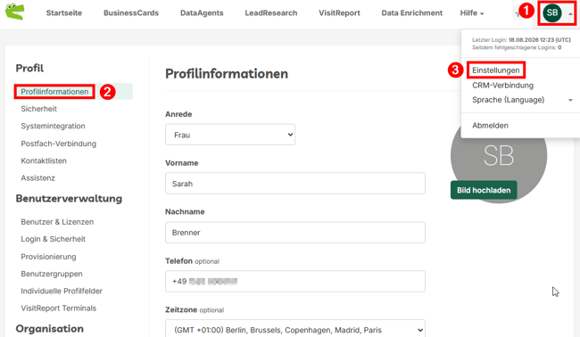Viewport: 580px width, 337px height.
Task: Open Benutzer & Lizenzen in sidebar
Action: tap(57, 222)
